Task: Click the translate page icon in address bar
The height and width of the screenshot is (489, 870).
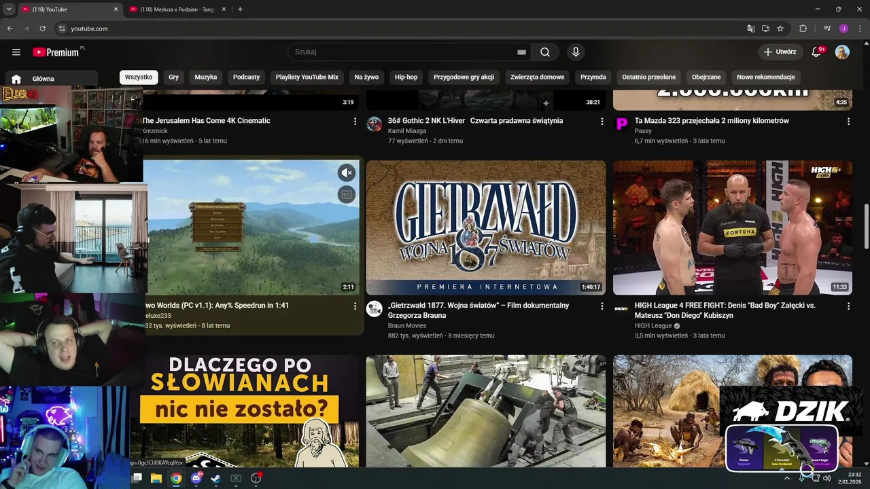Action: click(x=751, y=29)
